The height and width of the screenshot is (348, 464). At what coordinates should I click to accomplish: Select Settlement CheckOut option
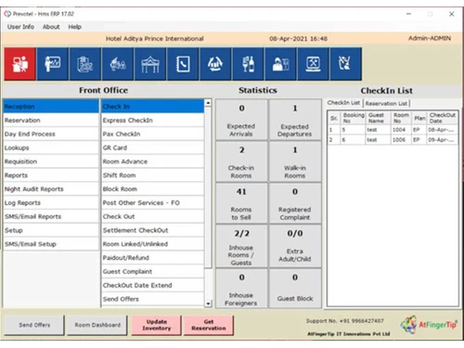click(152, 230)
